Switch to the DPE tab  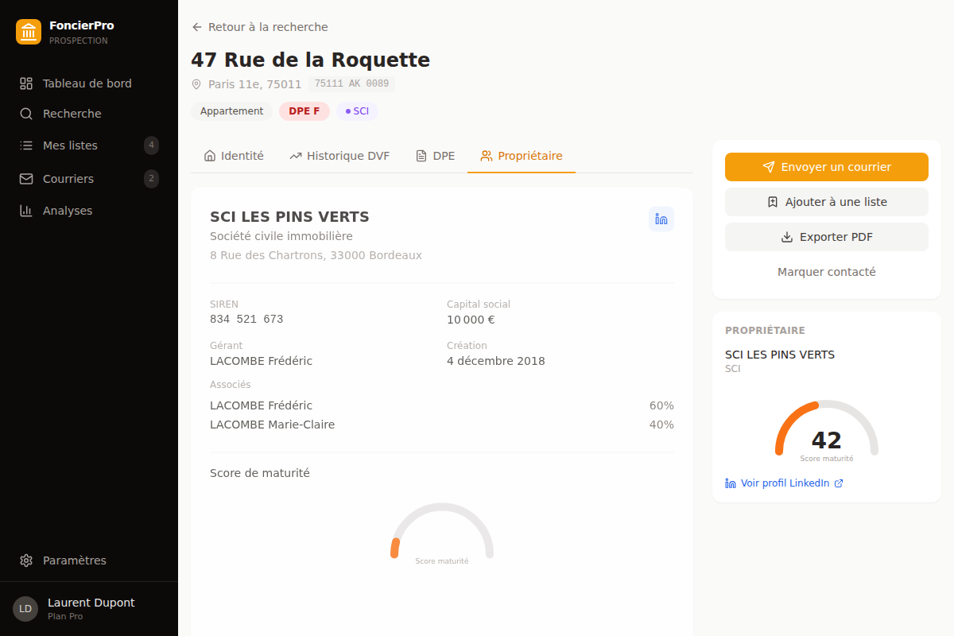pos(435,156)
